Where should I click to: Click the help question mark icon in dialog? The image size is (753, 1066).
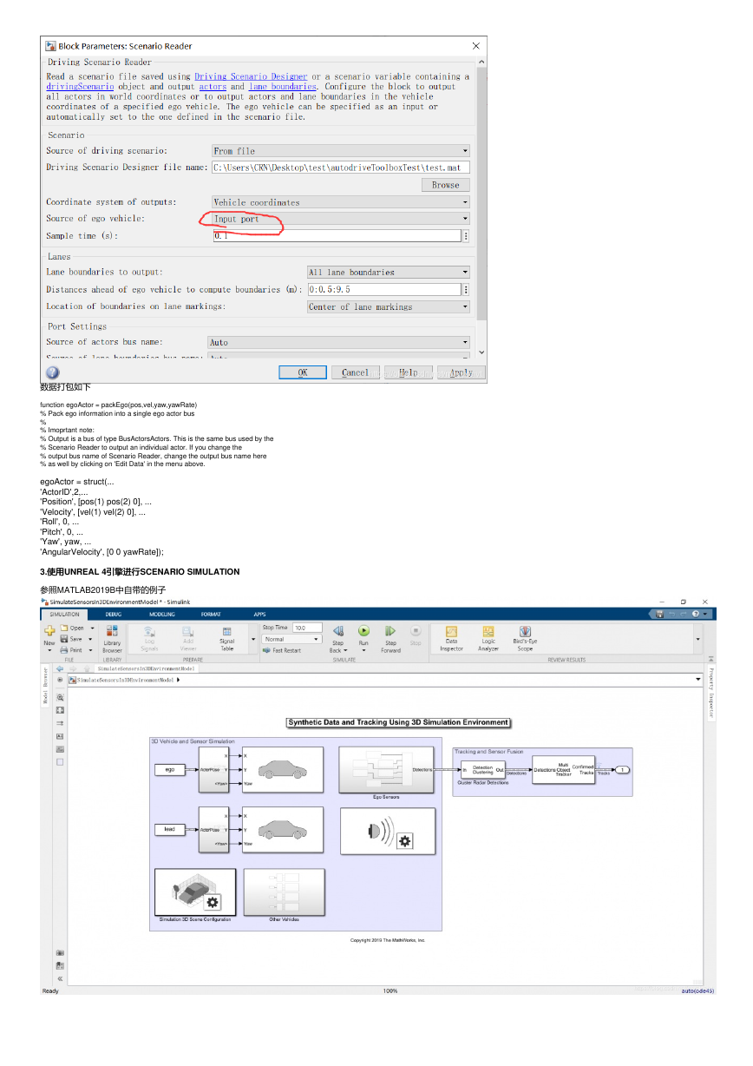coord(53,372)
